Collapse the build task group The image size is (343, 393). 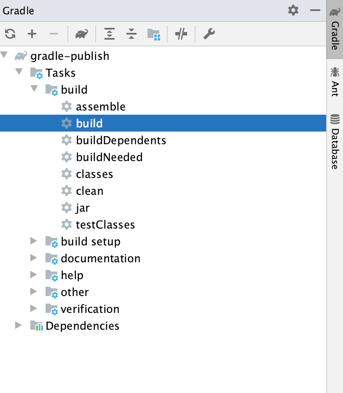click(34, 89)
